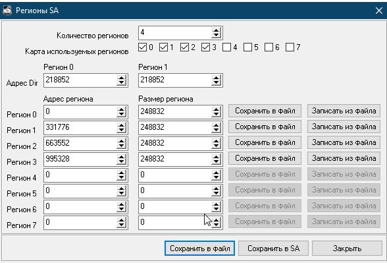This screenshot has width=387, height=263.
Task: Click the Регион 4 size spinner
Action: pyautogui.click(x=216, y=175)
